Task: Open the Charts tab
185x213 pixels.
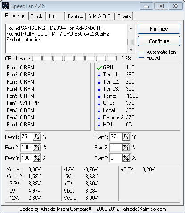Action: 124,16
